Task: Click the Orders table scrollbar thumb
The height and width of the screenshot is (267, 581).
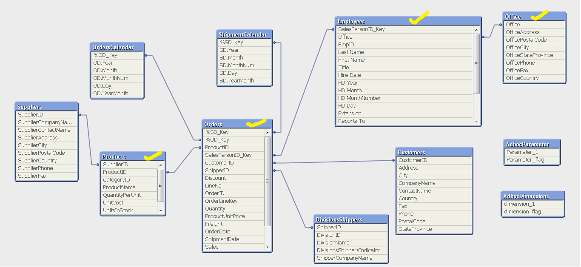Action: [x=268, y=181]
